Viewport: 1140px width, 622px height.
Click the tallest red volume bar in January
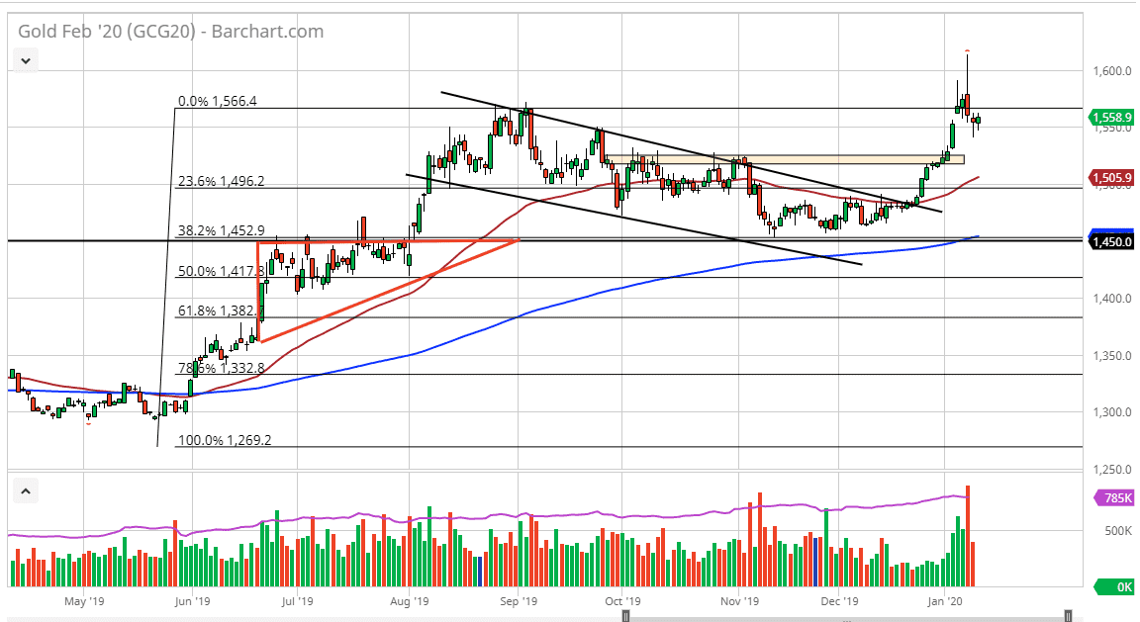(968, 536)
